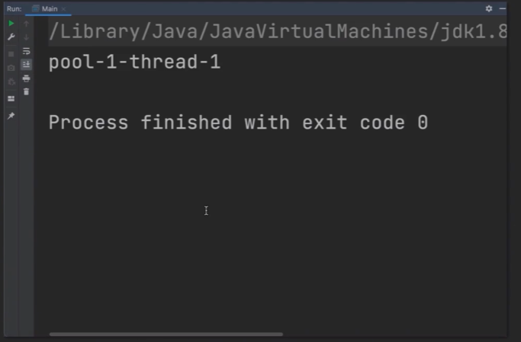Click the restore layout icon
Image resolution: width=521 pixels, height=342 pixels.
pos(11,98)
